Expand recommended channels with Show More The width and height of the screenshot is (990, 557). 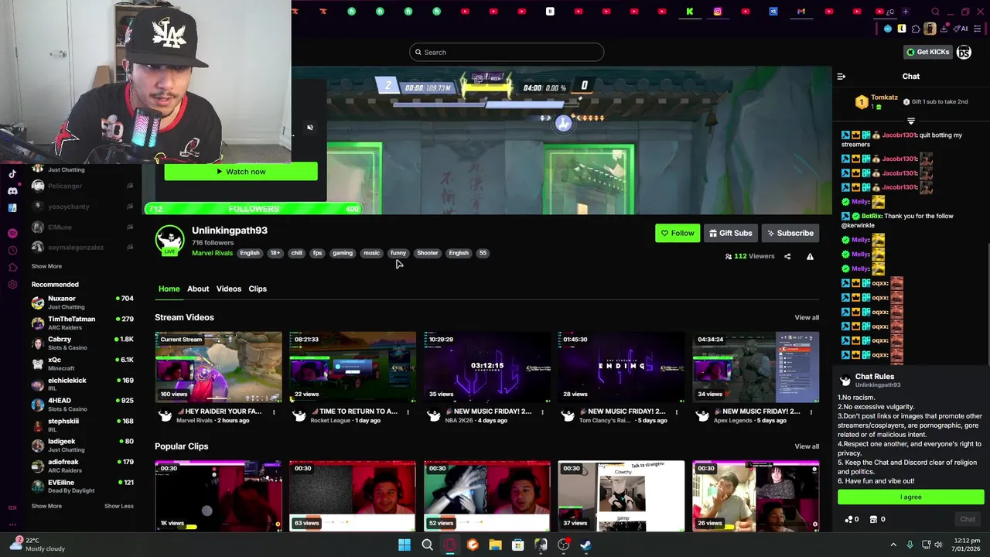pos(46,506)
